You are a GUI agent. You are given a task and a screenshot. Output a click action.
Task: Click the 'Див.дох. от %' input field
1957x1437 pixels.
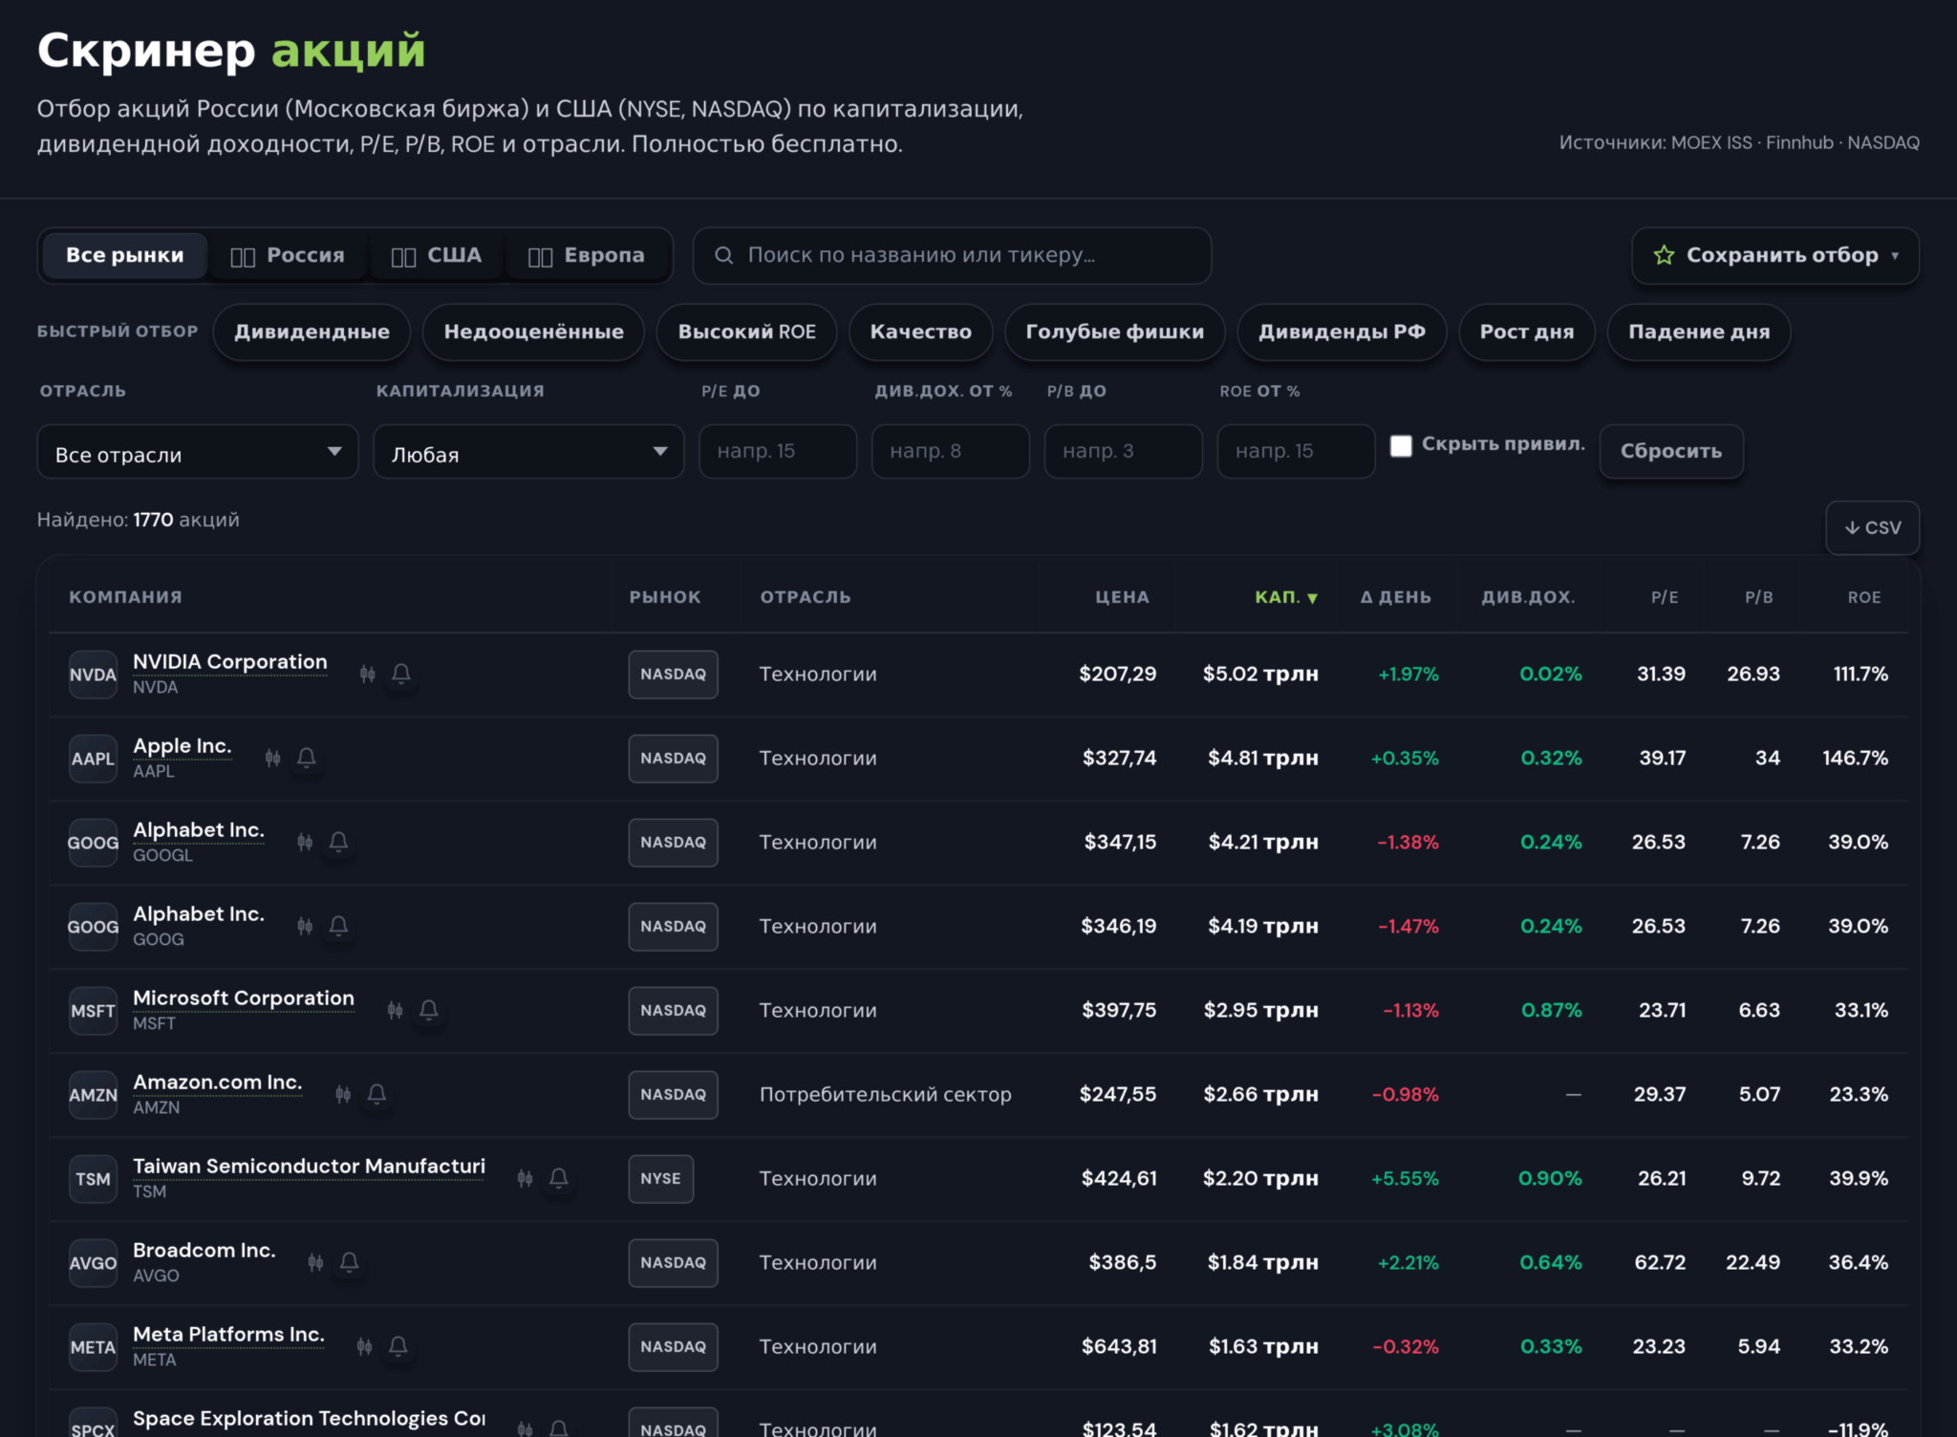tap(951, 451)
